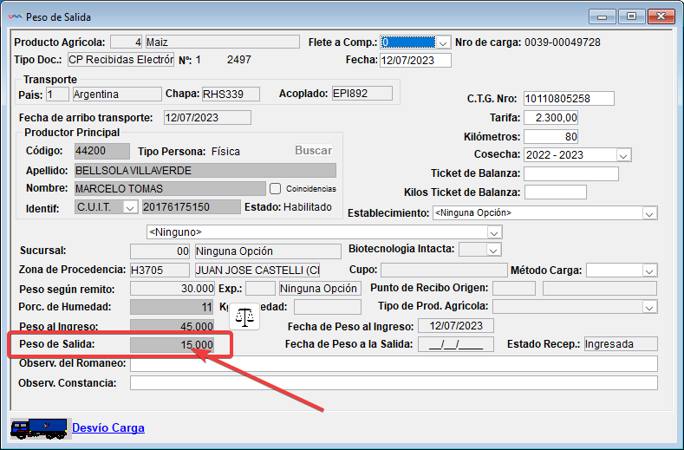The width and height of the screenshot is (684, 450).
Task: Open the Flete a Comp. dropdown
Action: pos(442,42)
